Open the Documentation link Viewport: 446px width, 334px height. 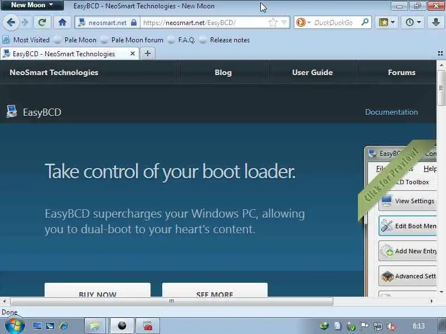coord(391,112)
